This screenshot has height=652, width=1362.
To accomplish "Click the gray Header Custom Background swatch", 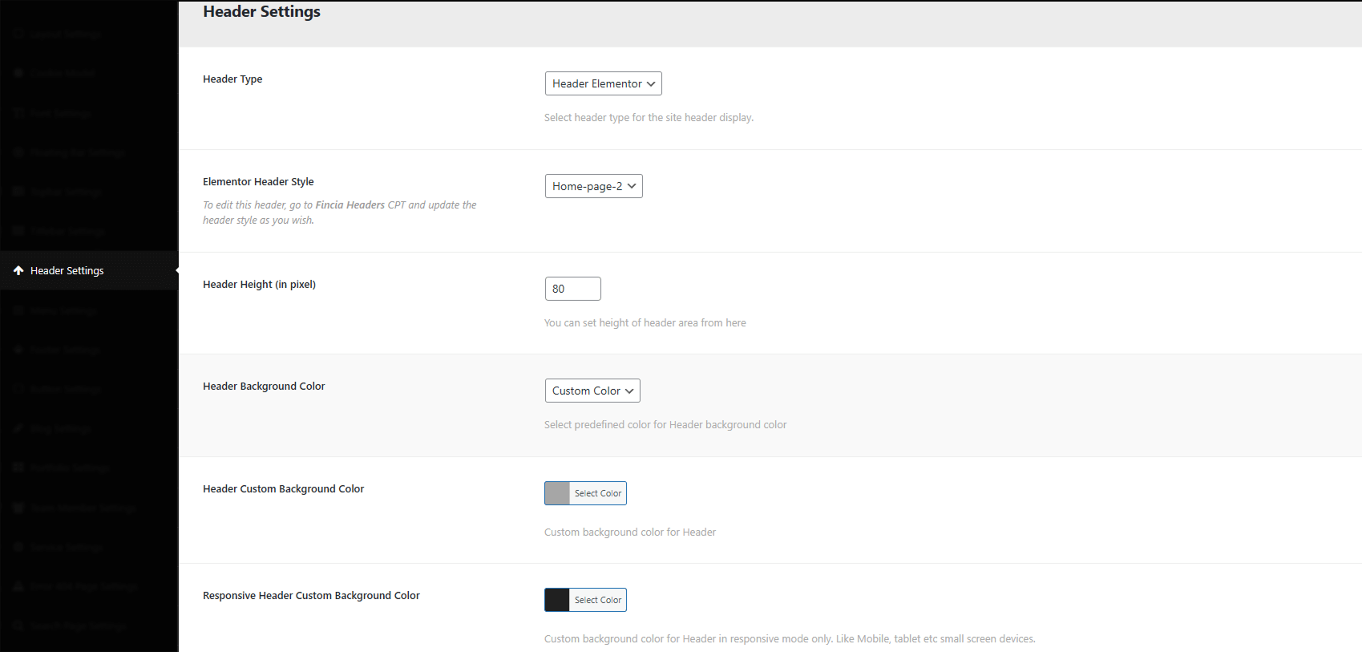I will tap(557, 493).
